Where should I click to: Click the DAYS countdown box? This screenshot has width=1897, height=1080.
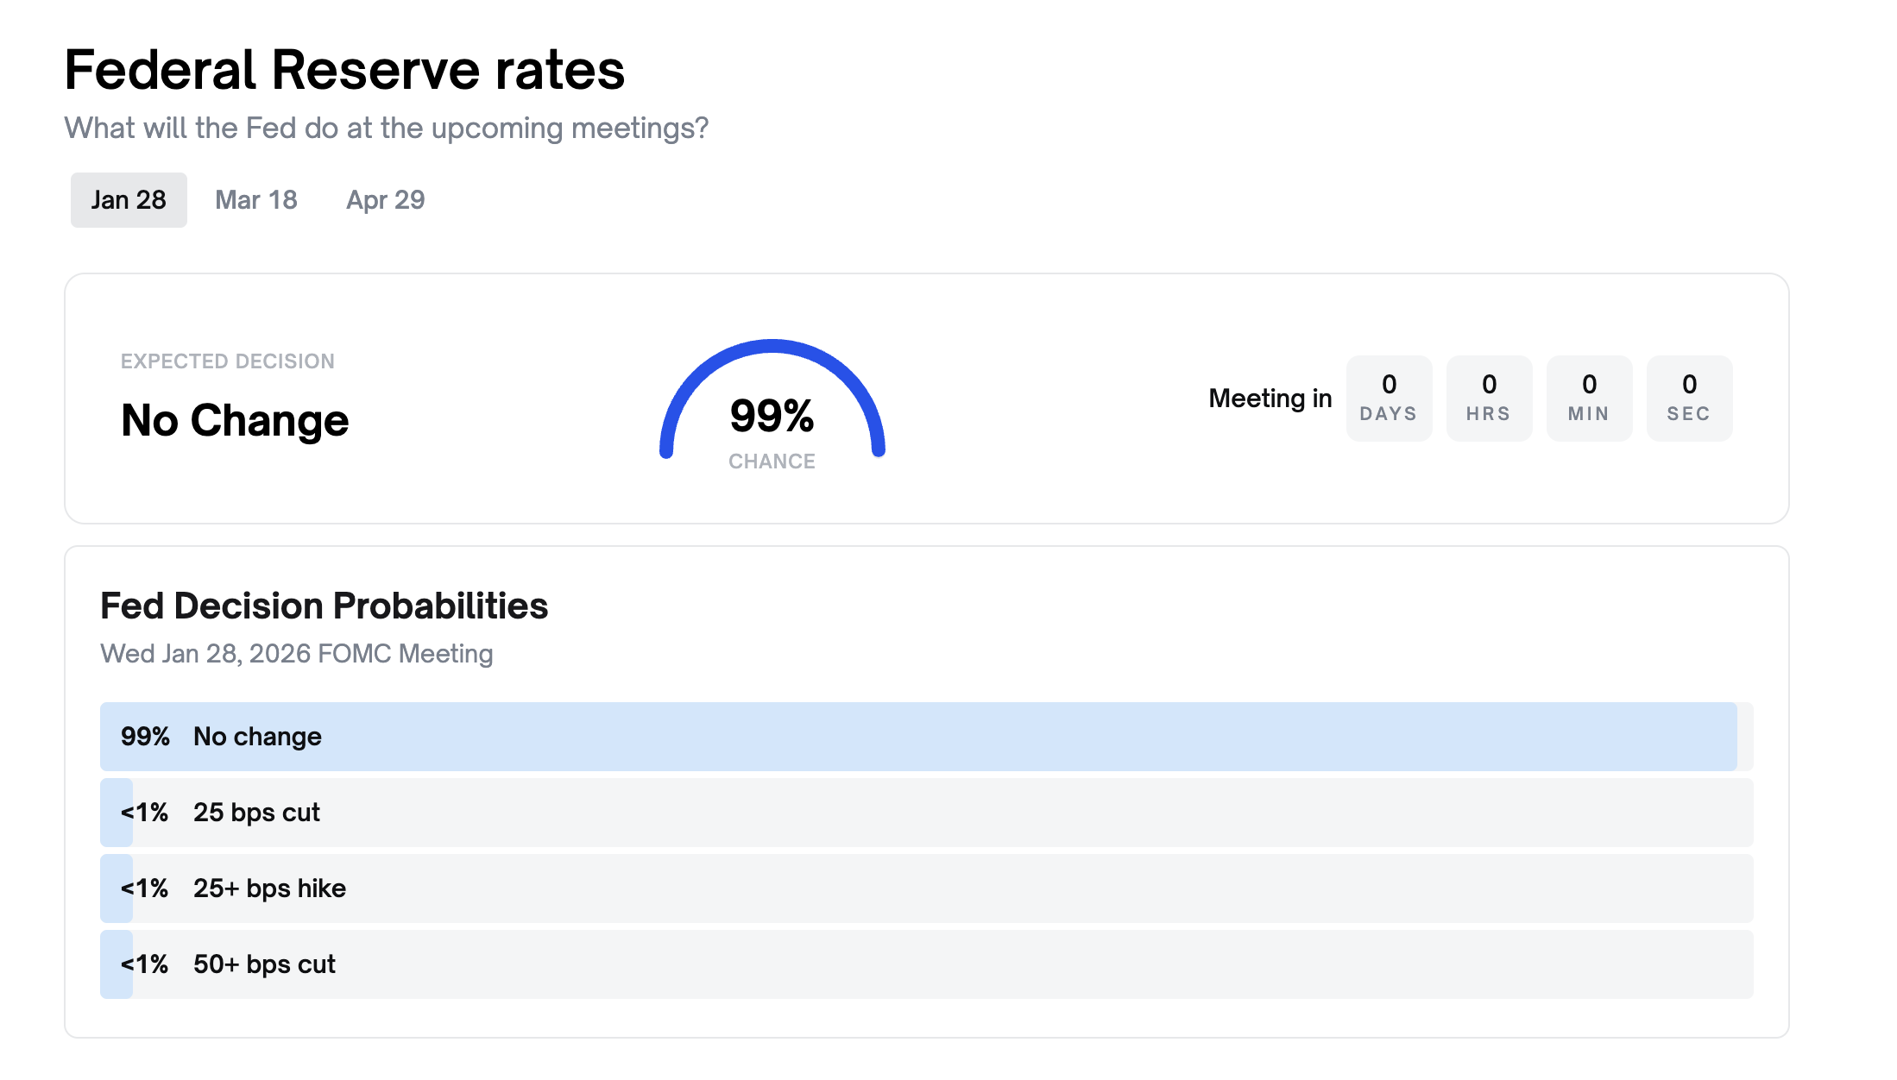point(1389,398)
